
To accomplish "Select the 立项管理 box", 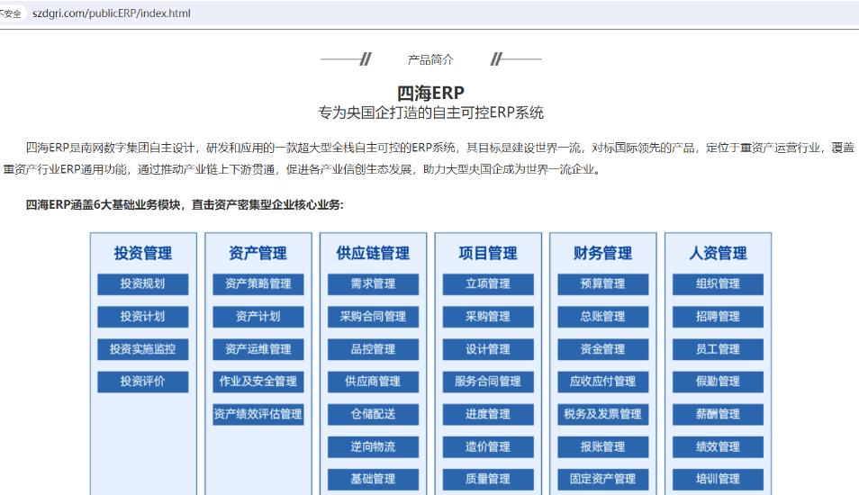I will tap(488, 284).
